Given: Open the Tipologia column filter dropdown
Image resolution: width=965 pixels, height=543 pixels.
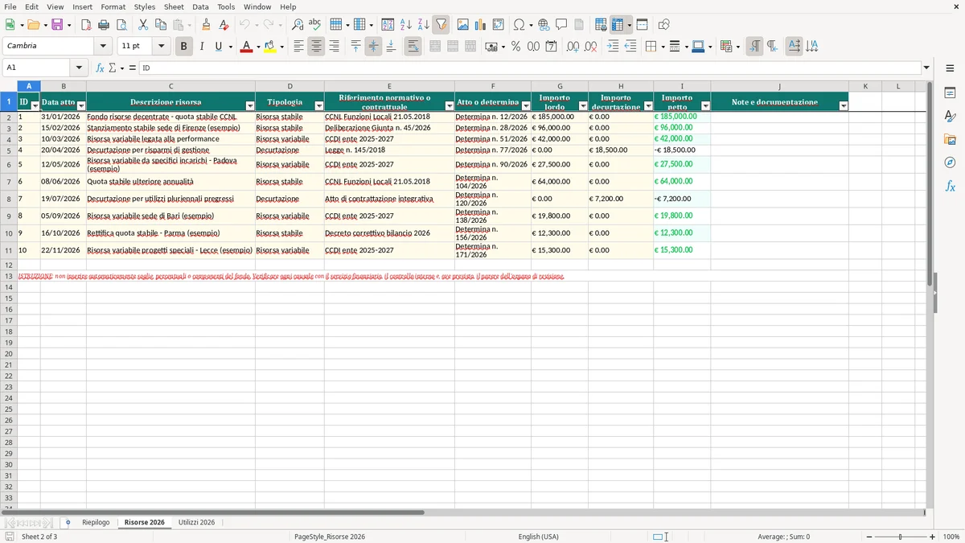Looking at the screenshot, I should click(x=318, y=105).
